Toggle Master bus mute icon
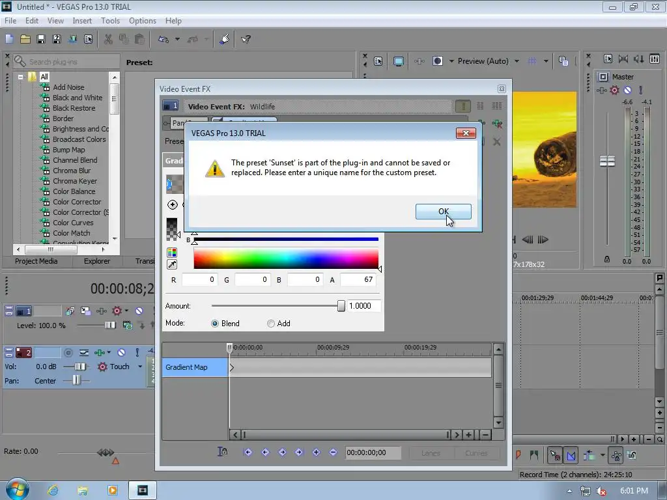The image size is (667, 500). (627, 90)
